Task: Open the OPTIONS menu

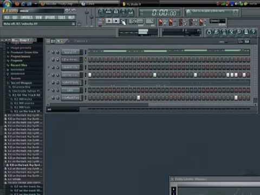Action: click(x=50, y=17)
